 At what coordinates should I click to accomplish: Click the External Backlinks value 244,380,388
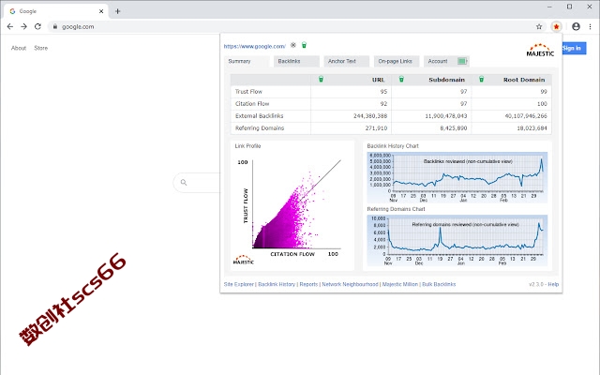click(370, 116)
